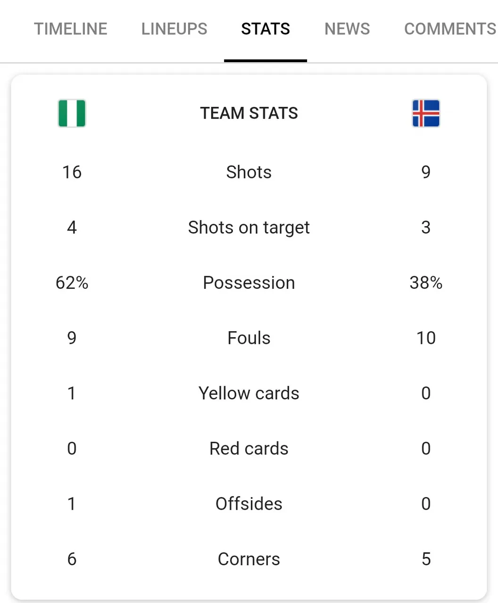Click Iceland's 38% possession value
This screenshot has height=603, width=498.
[x=426, y=283]
